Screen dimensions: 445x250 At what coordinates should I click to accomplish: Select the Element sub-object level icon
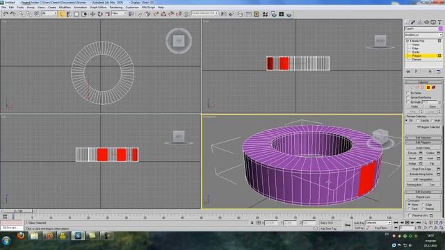point(434,87)
